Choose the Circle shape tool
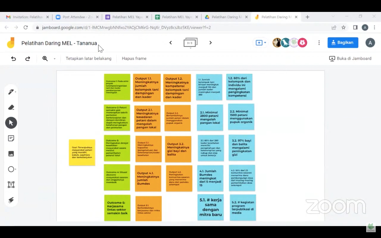 point(11,169)
